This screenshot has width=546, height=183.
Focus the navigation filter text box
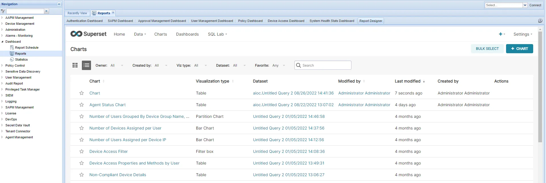[x=25, y=11]
